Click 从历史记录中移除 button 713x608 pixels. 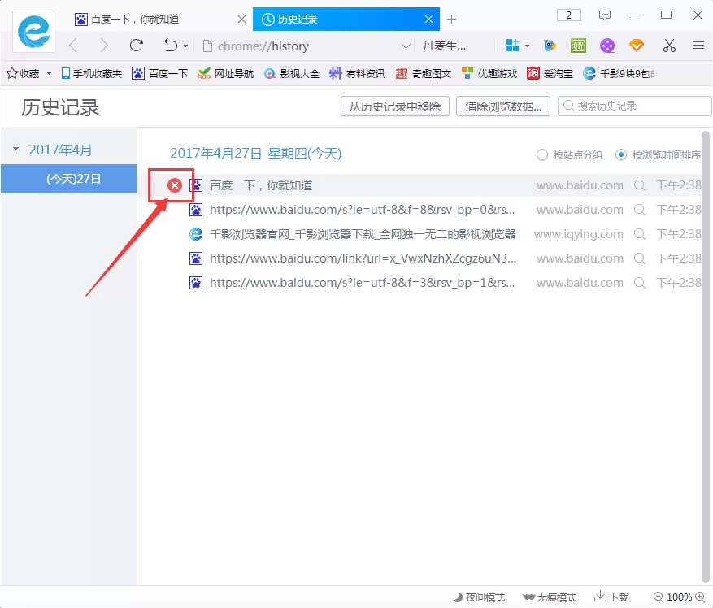[394, 106]
